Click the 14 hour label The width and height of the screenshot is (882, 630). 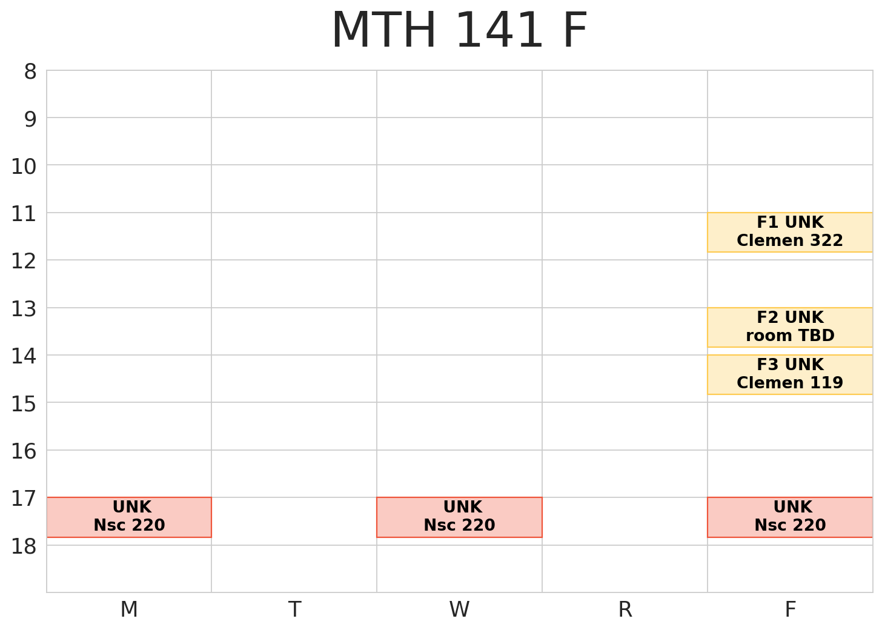24,356
